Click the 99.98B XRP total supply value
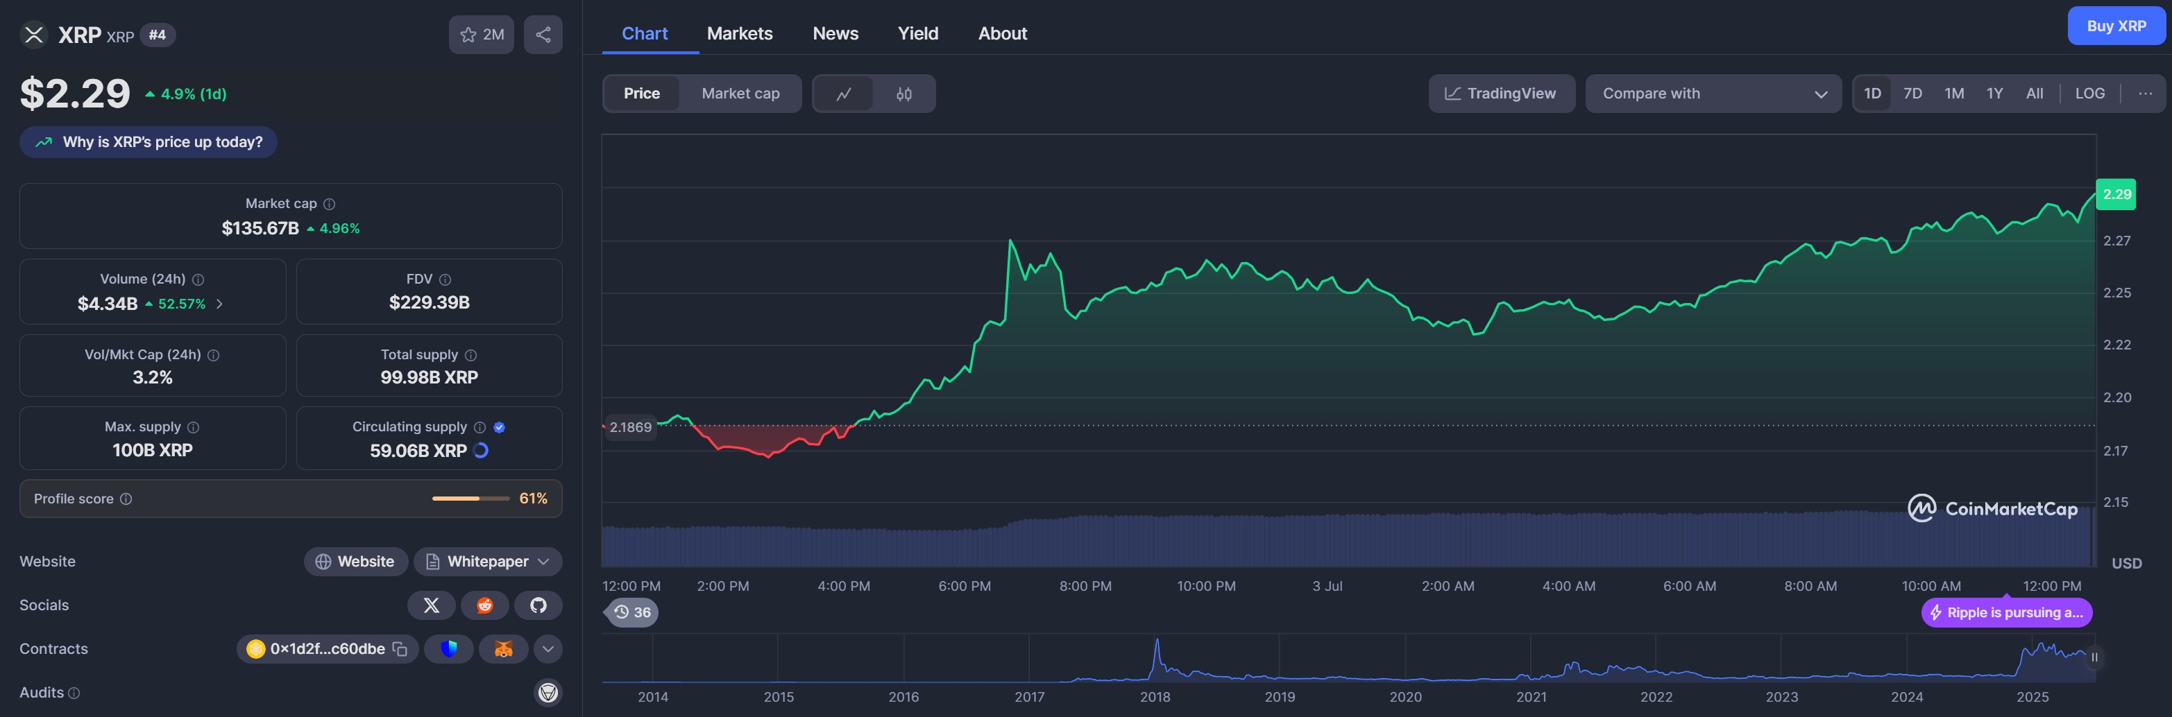Viewport: 2172px width, 717px height. (429, 377)
